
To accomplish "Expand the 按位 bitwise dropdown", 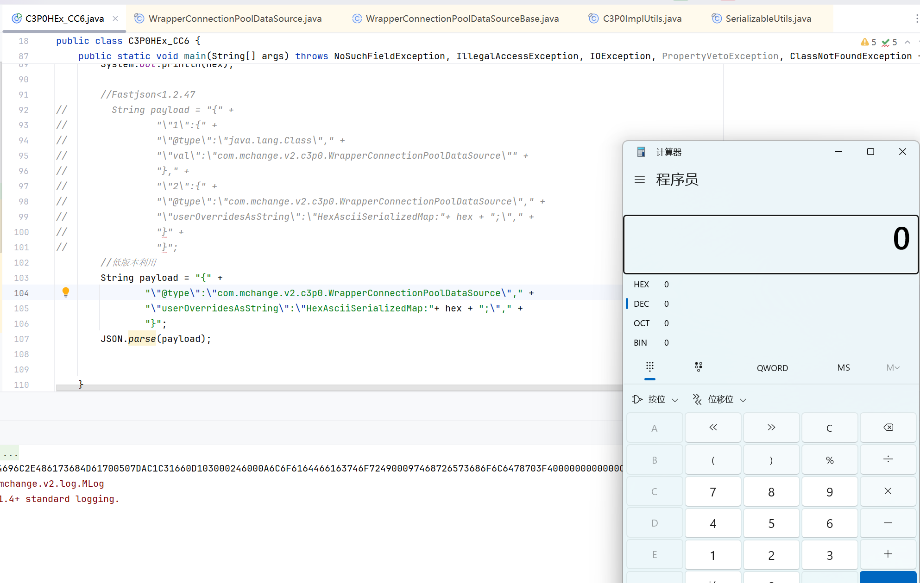I will click(655, 399).
